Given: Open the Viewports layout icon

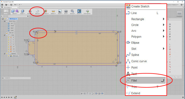Looking at the screenshot, I should coord(103,93).
